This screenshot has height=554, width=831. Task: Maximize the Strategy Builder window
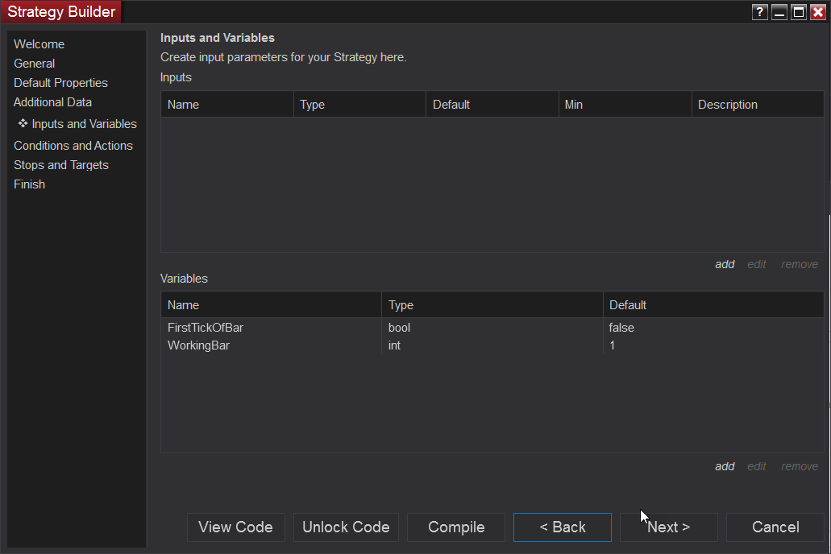coord(799,12)
